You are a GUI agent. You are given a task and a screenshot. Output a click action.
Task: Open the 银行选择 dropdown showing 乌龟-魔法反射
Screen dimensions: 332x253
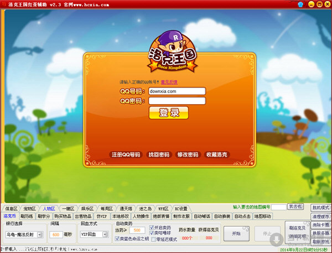click(24, 235)
